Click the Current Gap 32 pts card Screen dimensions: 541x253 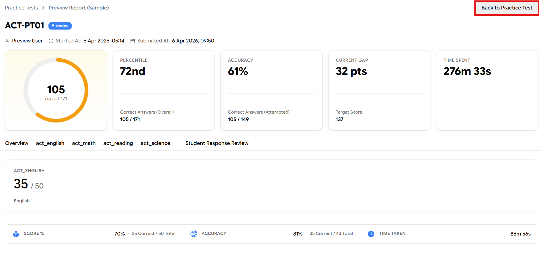[379, 90]
